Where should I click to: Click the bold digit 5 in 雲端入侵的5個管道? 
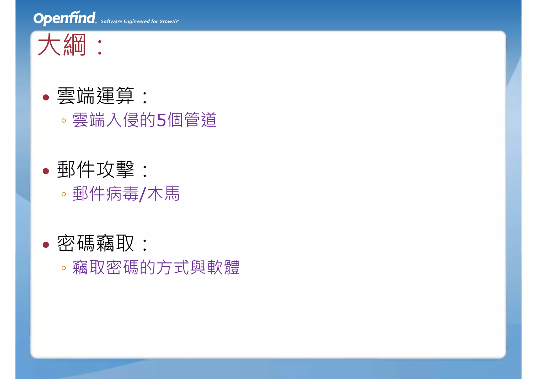click(161, 120)
